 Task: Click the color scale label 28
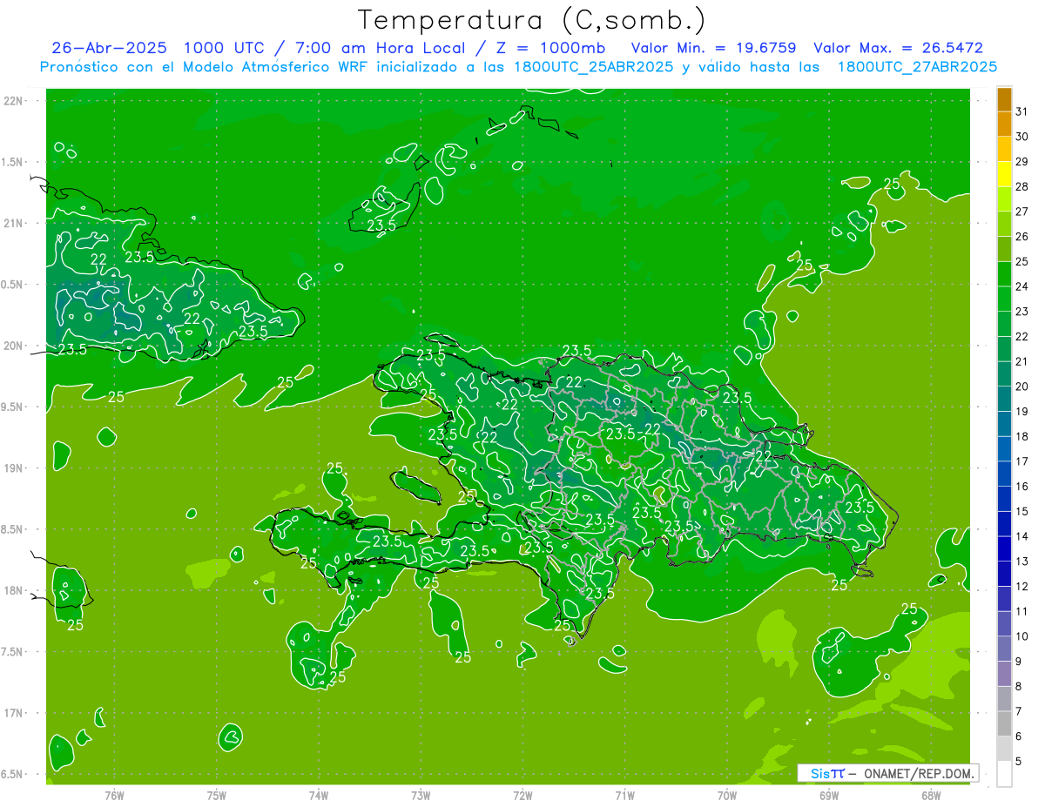1022,186
